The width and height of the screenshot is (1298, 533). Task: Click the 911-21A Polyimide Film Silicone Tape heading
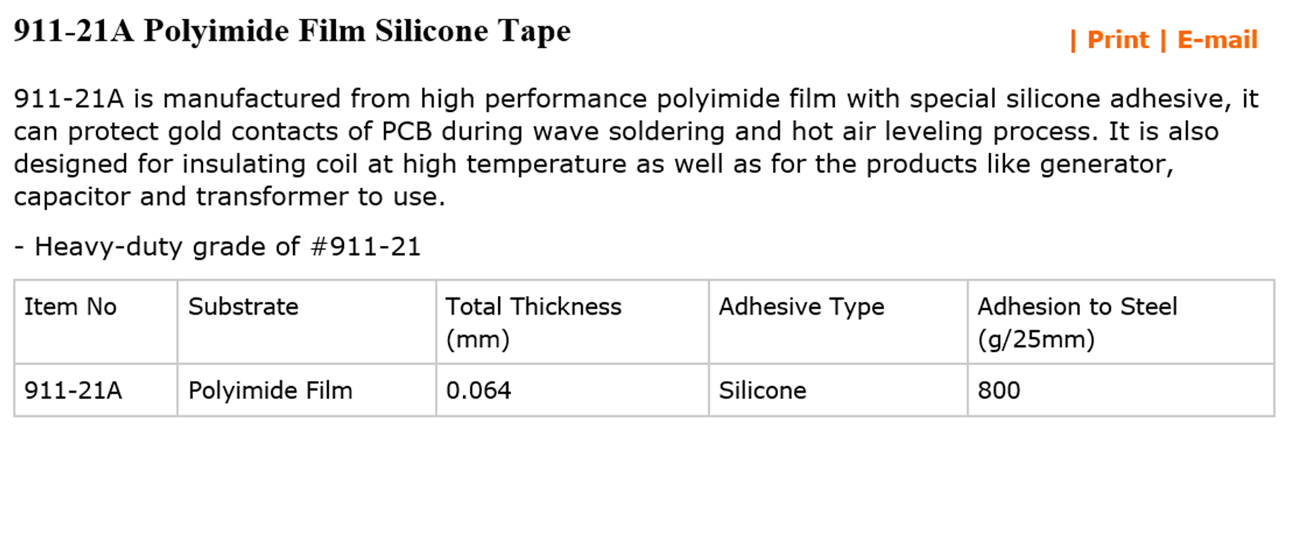292,31
